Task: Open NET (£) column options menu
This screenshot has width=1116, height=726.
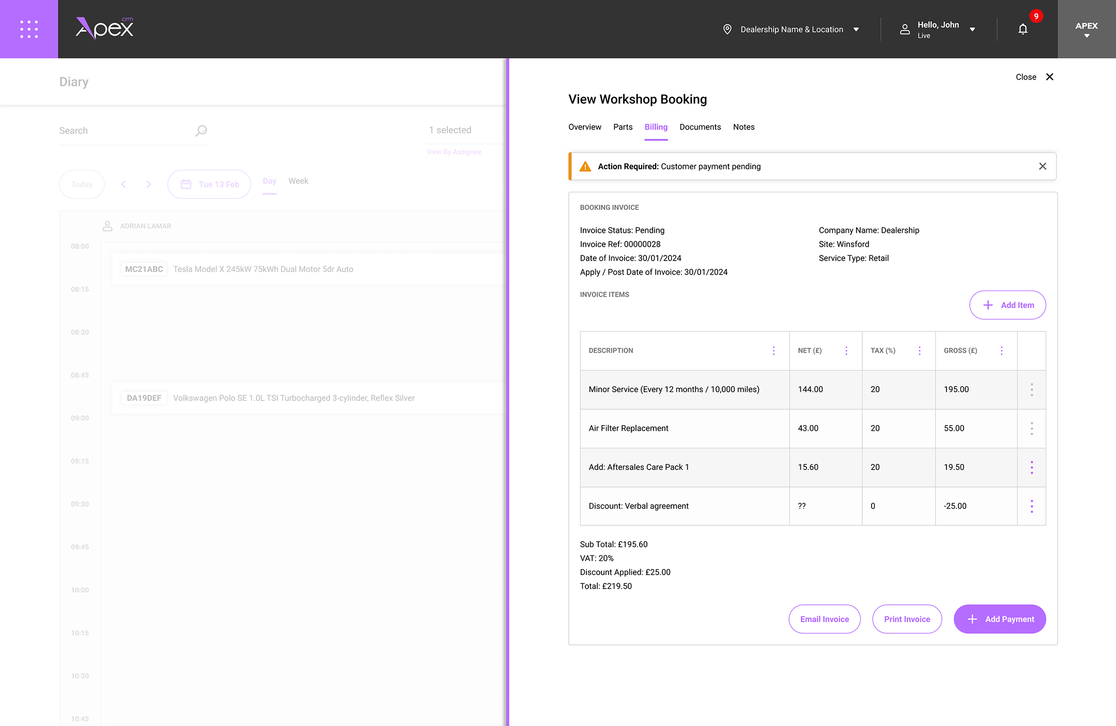Action: tap(846, 351)
